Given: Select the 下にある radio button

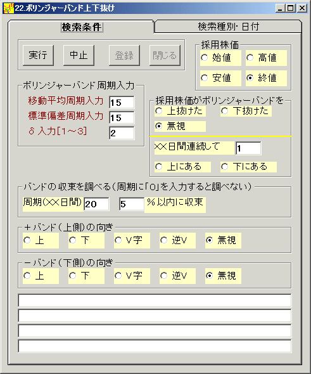Looking at the screenshot, I should tap(248, 167).
